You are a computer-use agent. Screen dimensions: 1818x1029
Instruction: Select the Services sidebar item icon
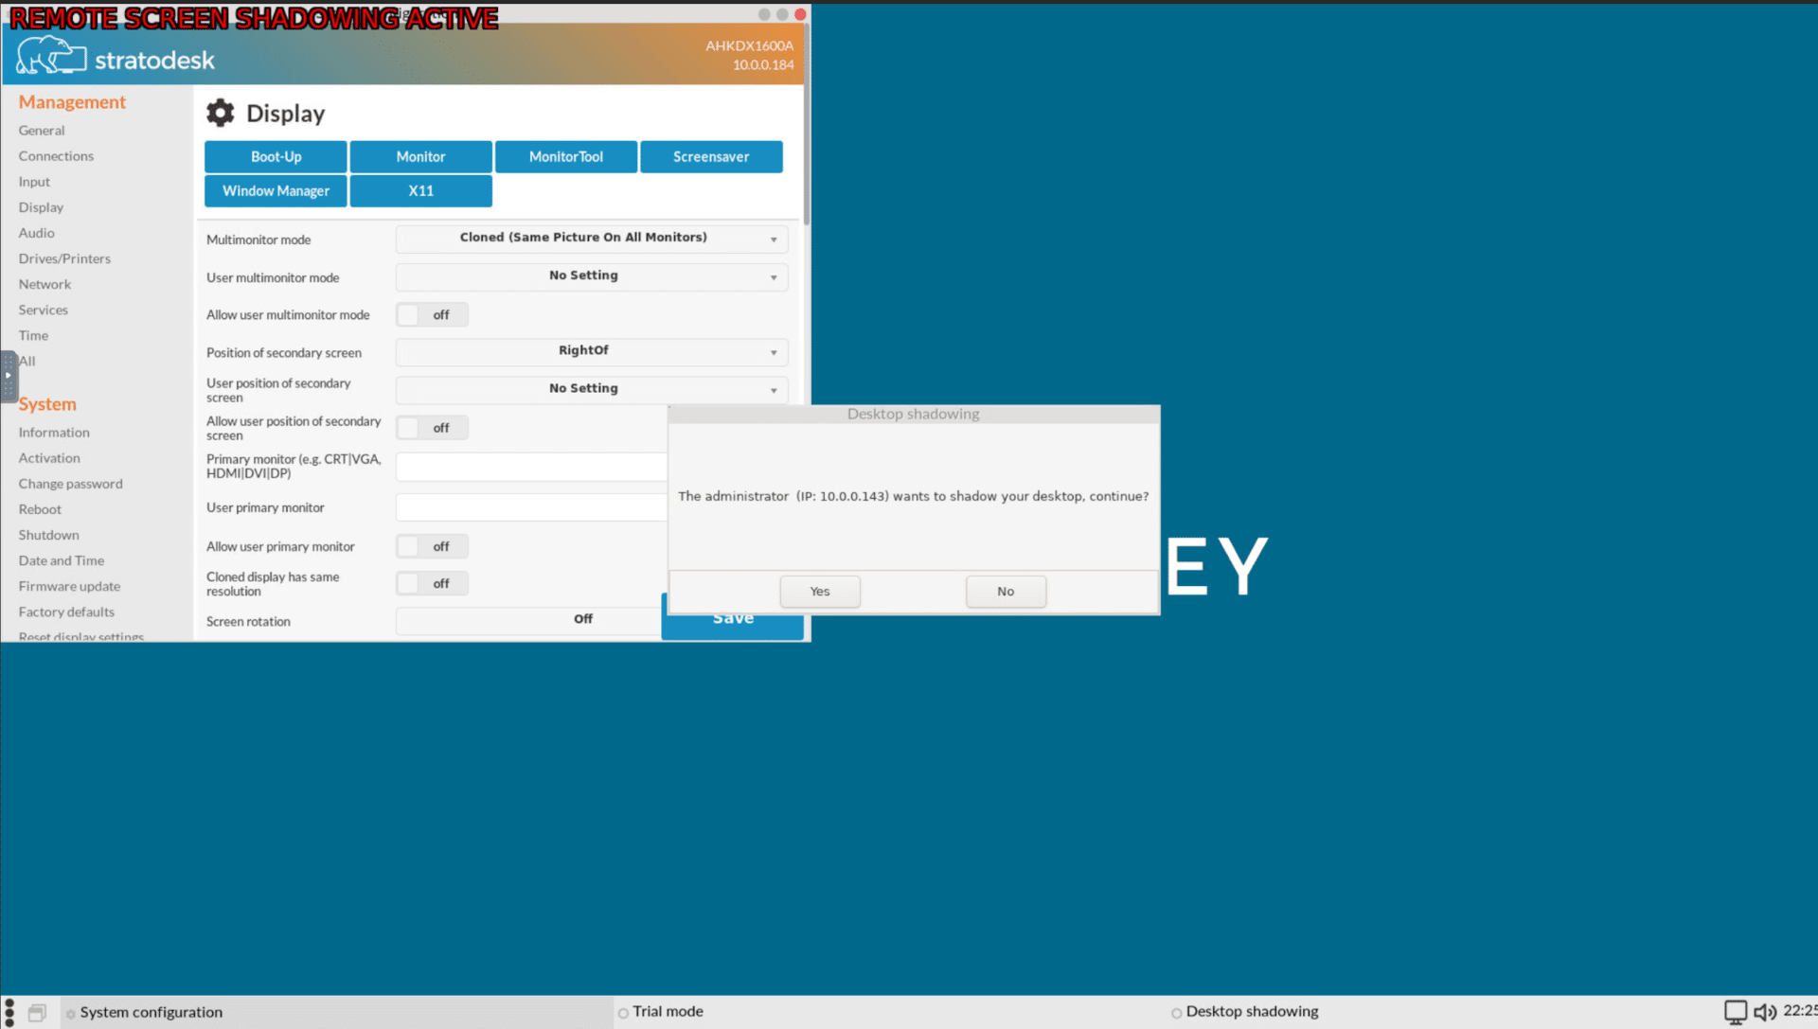point(44,309)
